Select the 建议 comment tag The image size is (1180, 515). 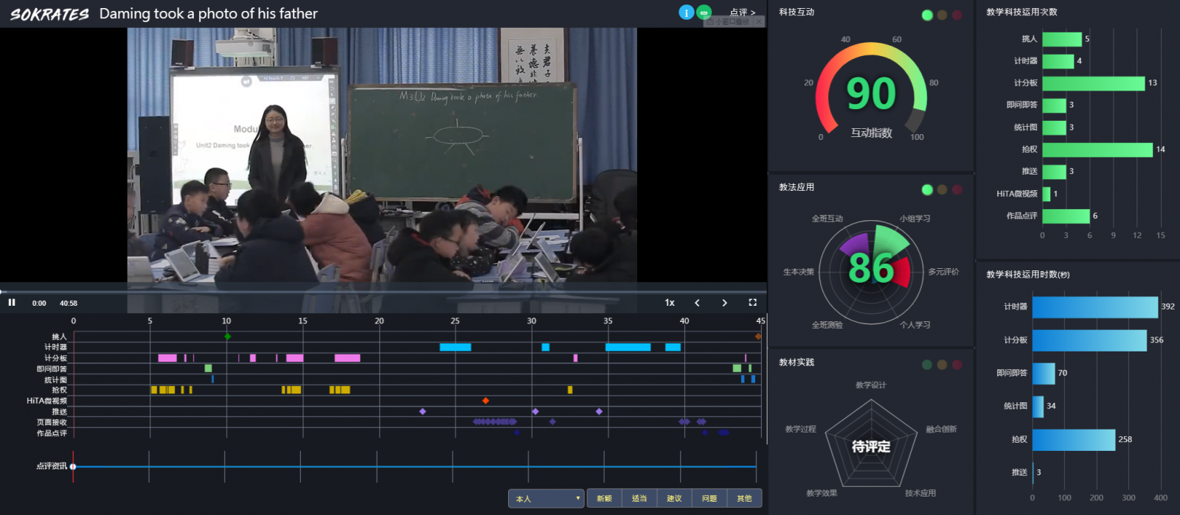point(674,499)
